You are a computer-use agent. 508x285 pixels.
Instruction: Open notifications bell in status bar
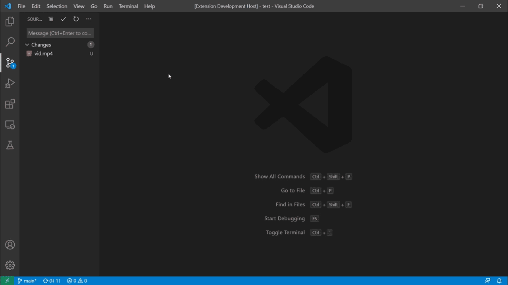(499, 281)
